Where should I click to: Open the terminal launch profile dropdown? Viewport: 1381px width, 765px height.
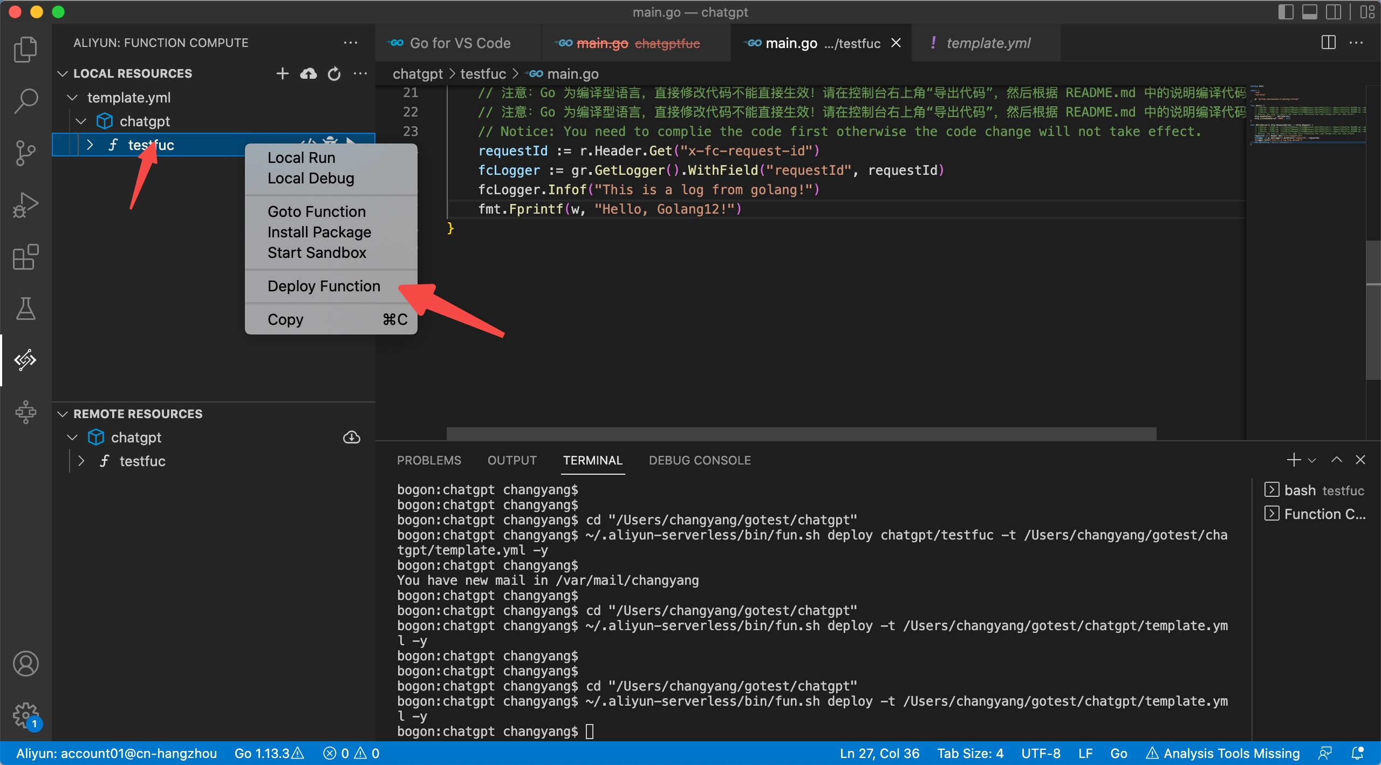coord(1312,460)
